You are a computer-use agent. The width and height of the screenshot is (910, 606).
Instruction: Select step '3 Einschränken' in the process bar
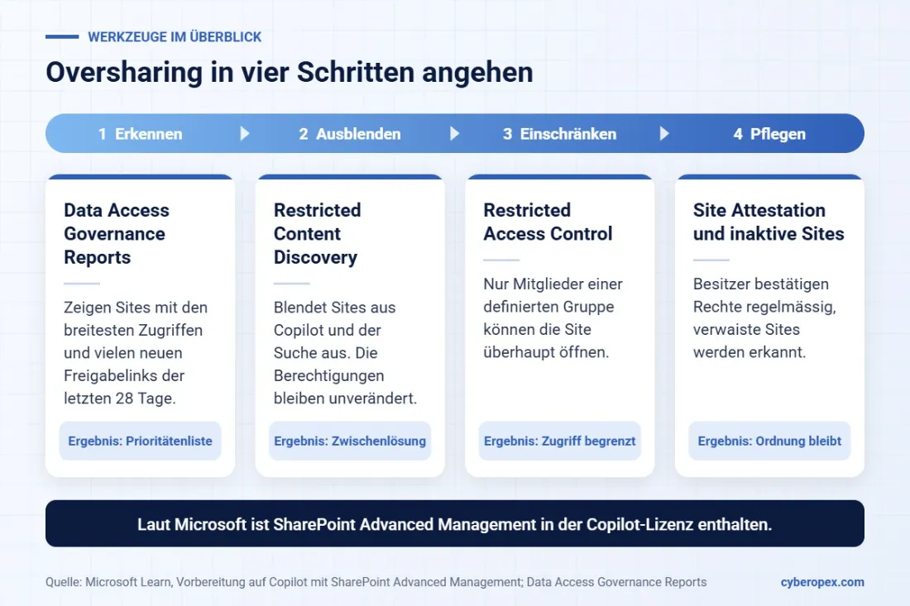559,134
